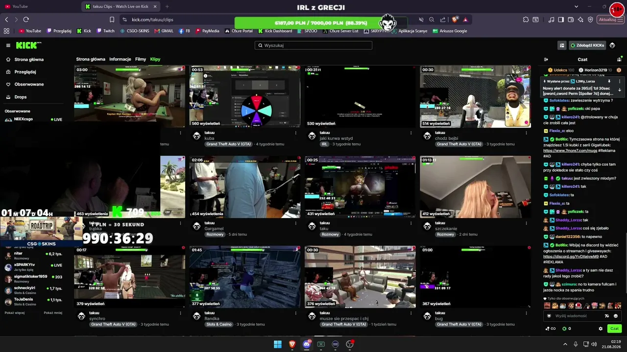
Task: Open options for the 'Gargamel' clip
Action: point(296,223)
